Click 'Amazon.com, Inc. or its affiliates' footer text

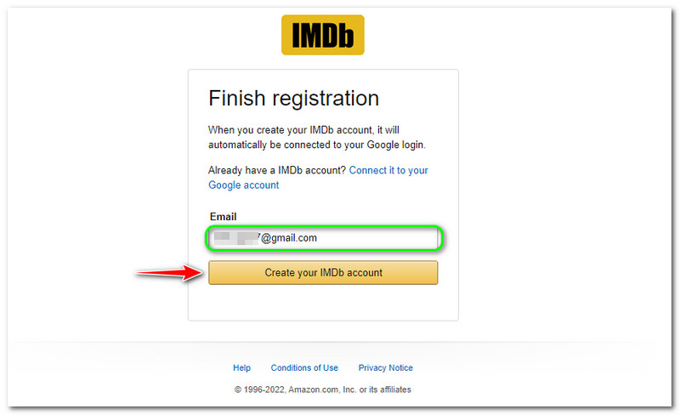pos(350,389)
